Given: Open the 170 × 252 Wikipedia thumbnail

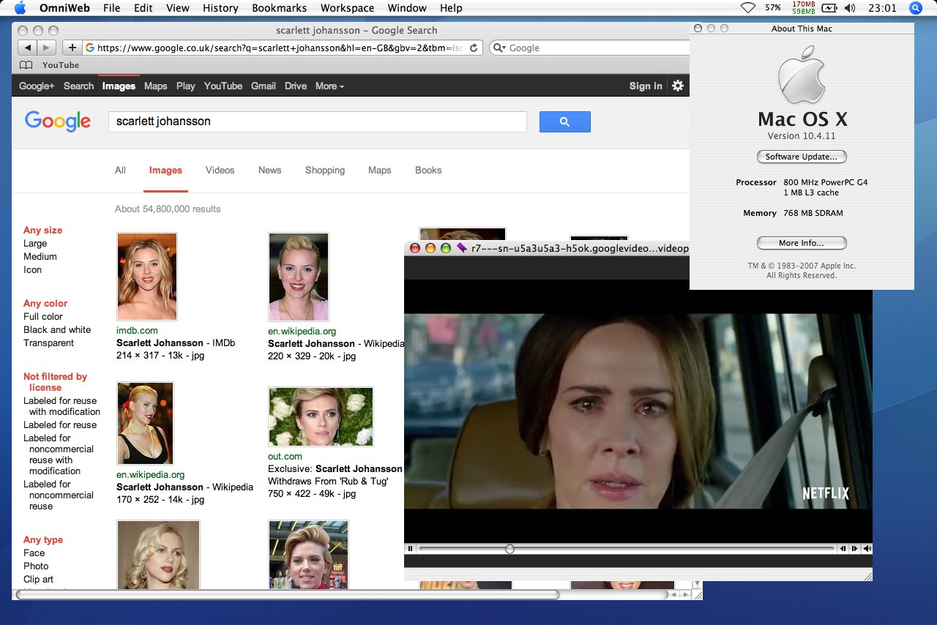Looking at the screenshot, I should coord(145,423).
